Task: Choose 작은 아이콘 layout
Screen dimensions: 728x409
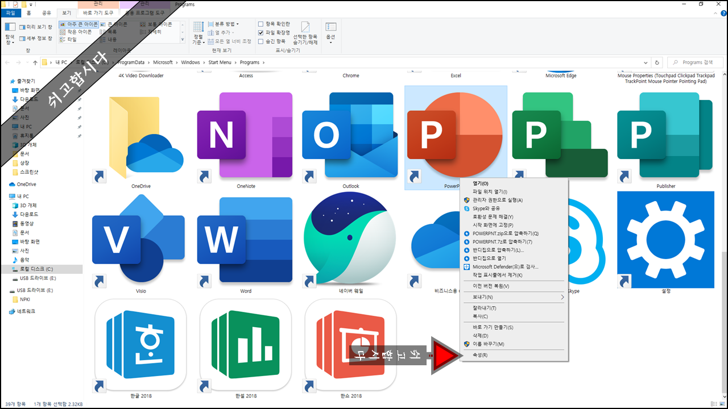Action: tap(76, 32)
